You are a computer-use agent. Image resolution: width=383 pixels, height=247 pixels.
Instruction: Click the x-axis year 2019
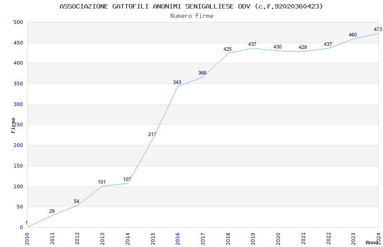click(253, 238)
